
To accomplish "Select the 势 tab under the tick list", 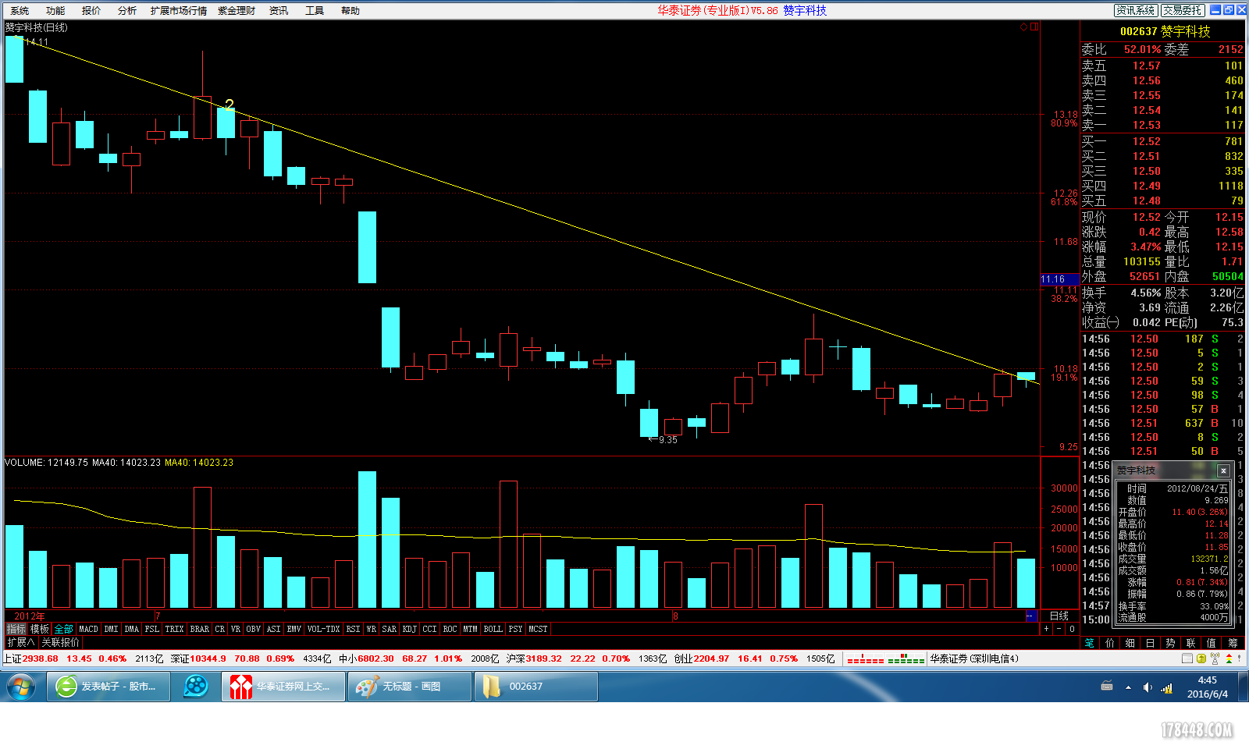I will (1170, 643).
